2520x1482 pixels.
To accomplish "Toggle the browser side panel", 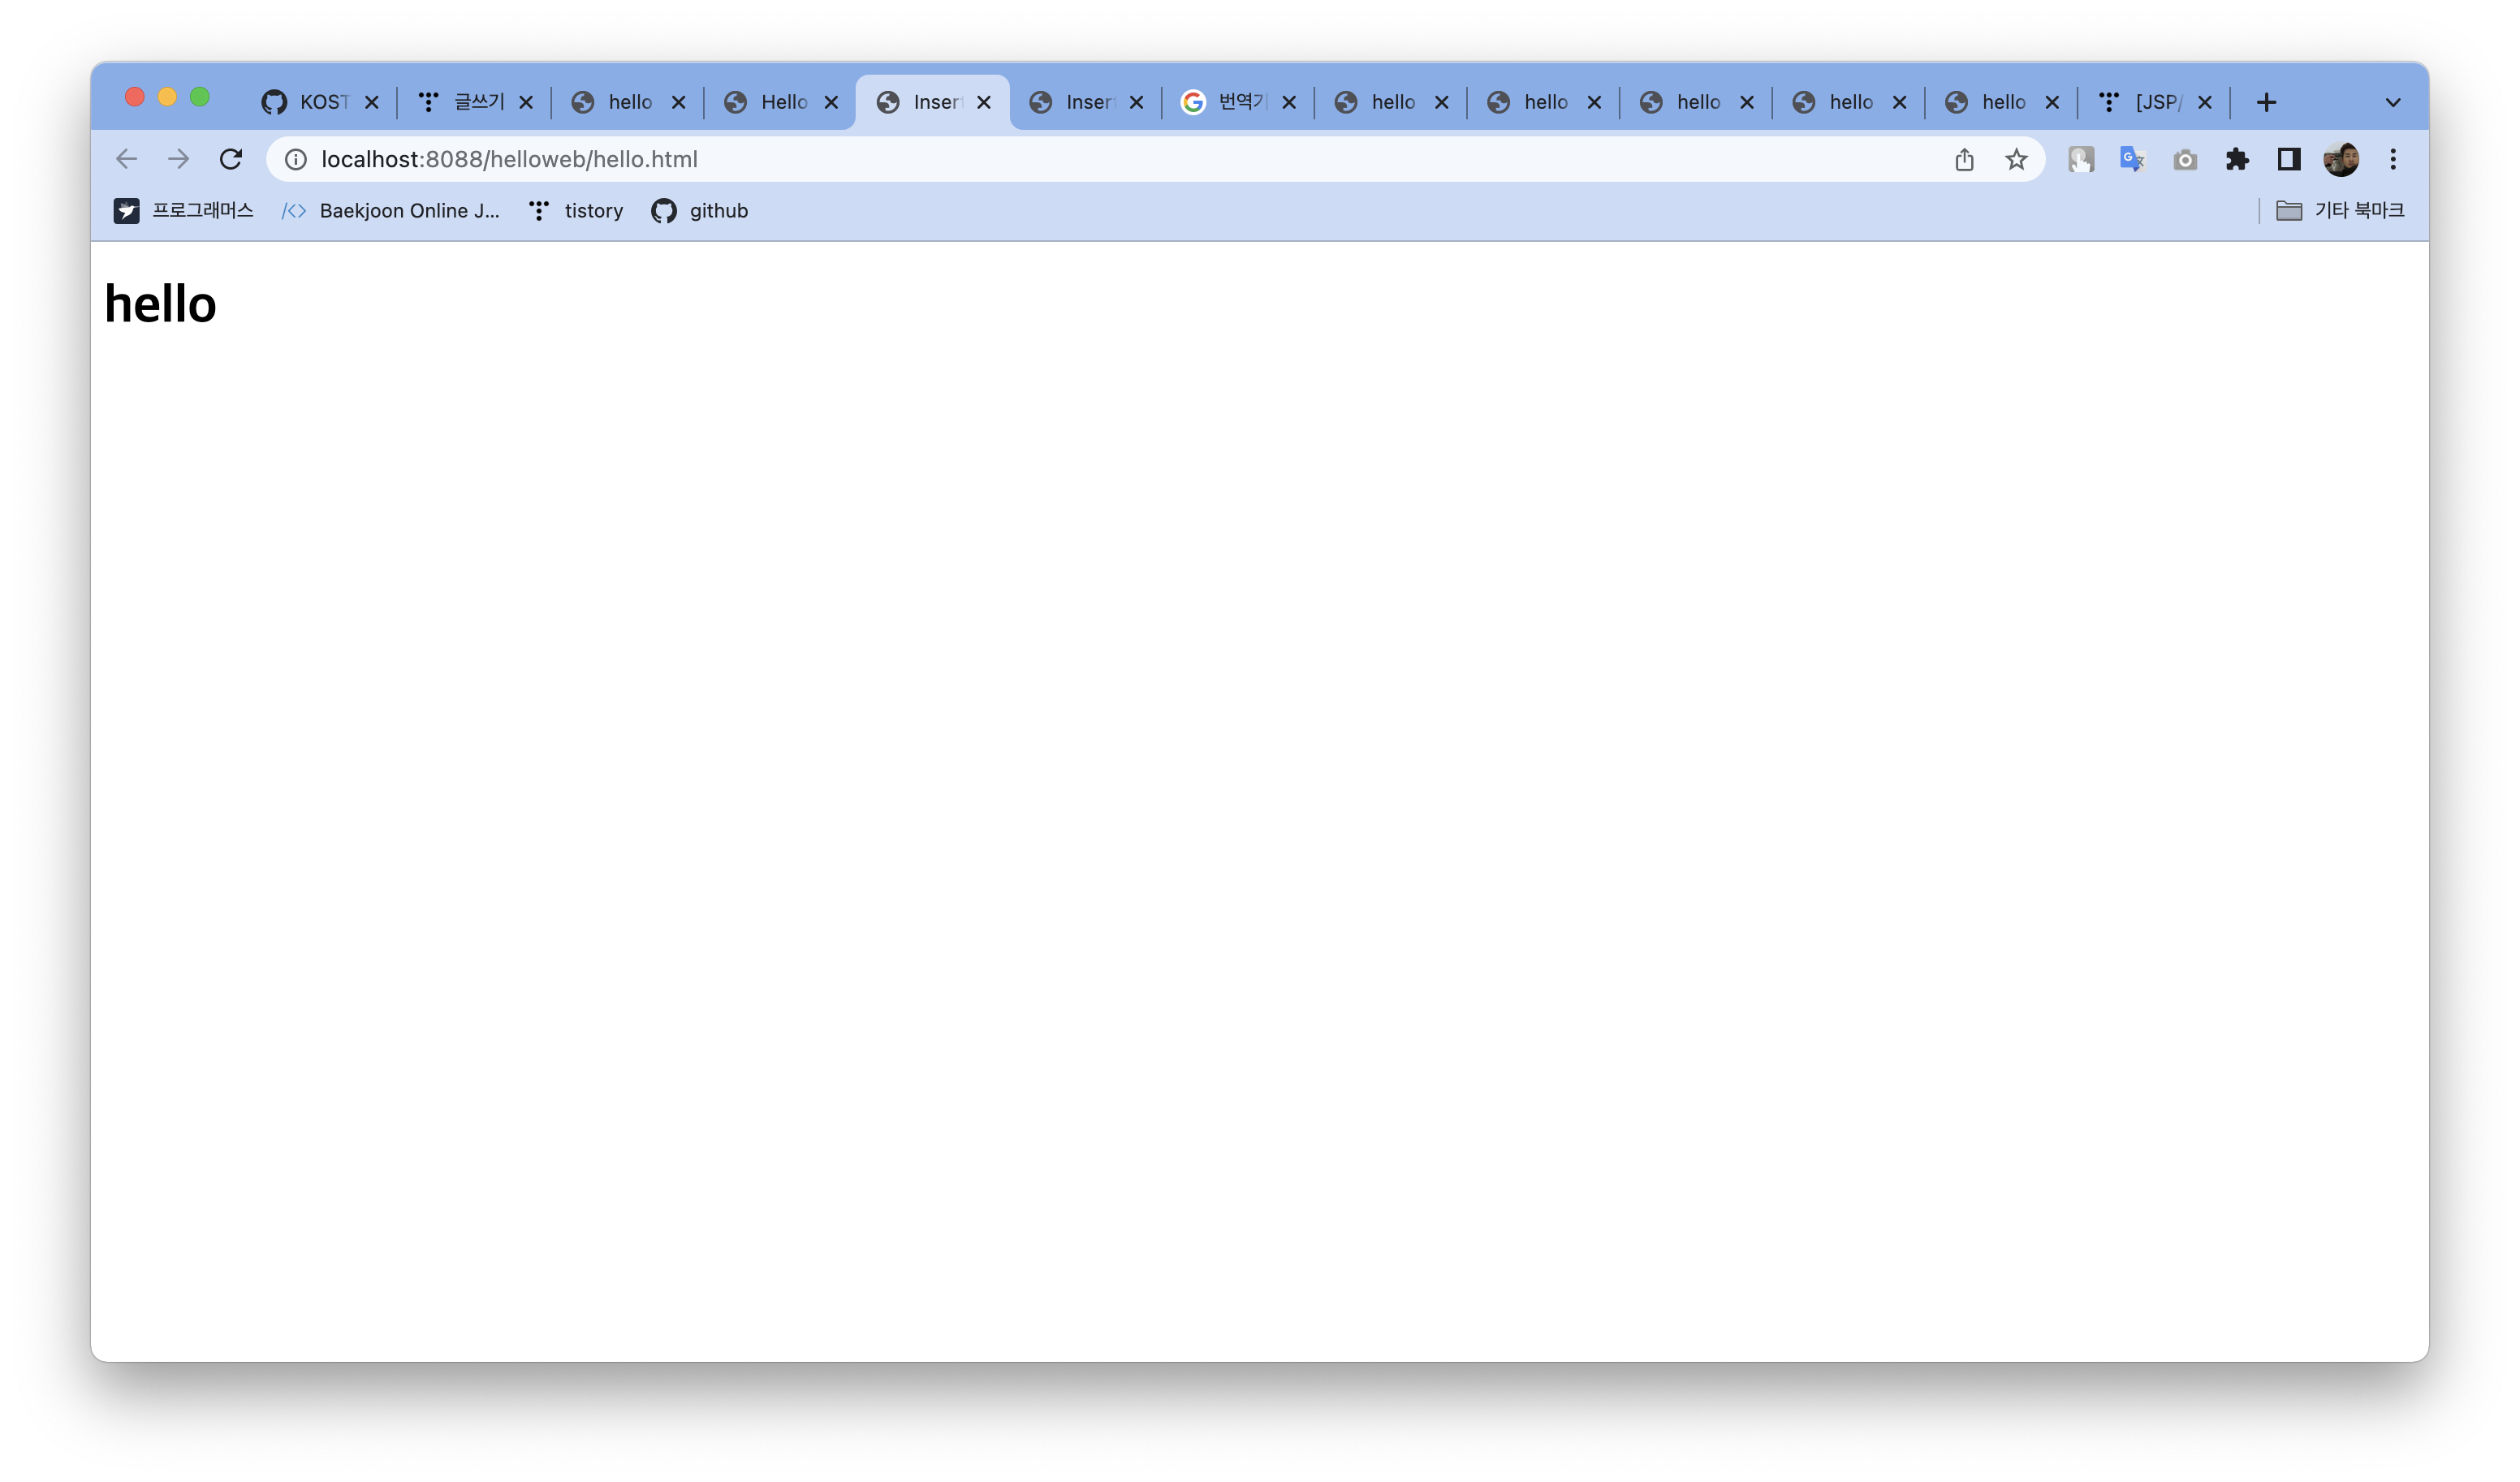I will click(x=2289, y=159).
